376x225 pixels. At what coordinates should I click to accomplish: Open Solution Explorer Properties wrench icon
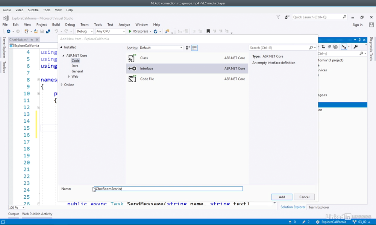(356, 47)
